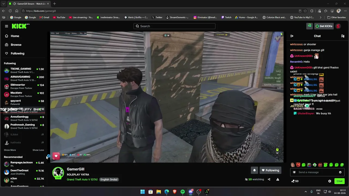Image resolution: width=349 pixels, height=196 pixels.
Task: Collapse the chat panel with the arrow icon
Action: pyautogui.click(x=292, y=36)
